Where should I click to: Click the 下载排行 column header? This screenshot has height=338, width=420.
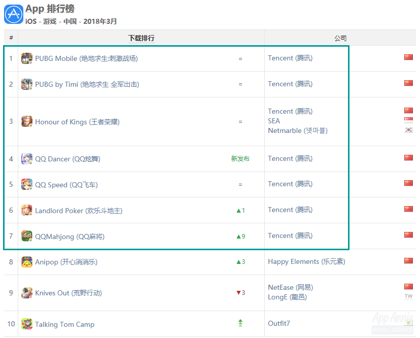point(141,38)
